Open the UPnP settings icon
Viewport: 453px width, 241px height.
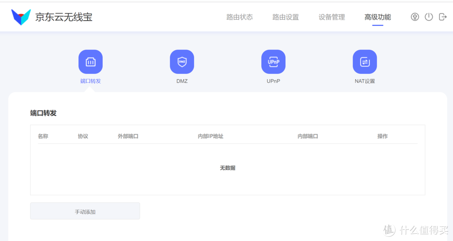(x=273, y=62)
